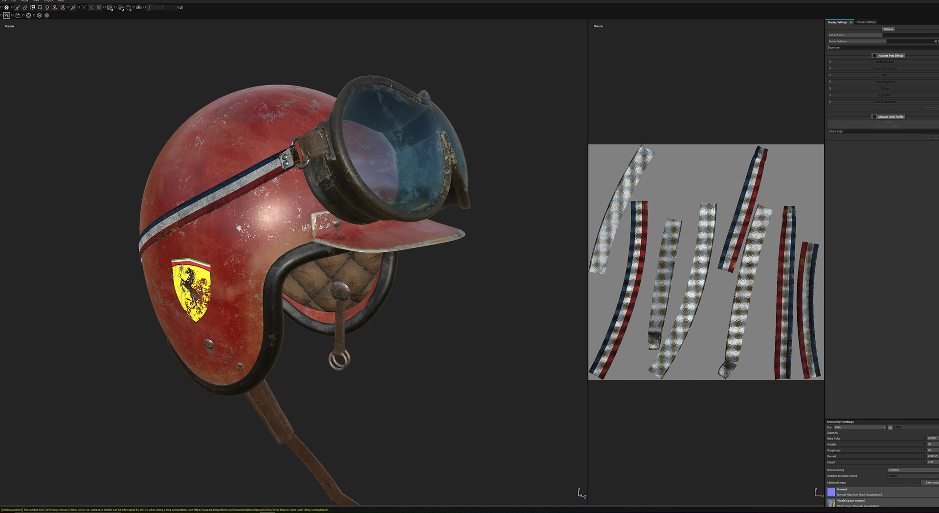The image size is (939, 513).
Task: Click the Substance logo toolbar icon
Action: click(6, 7)
